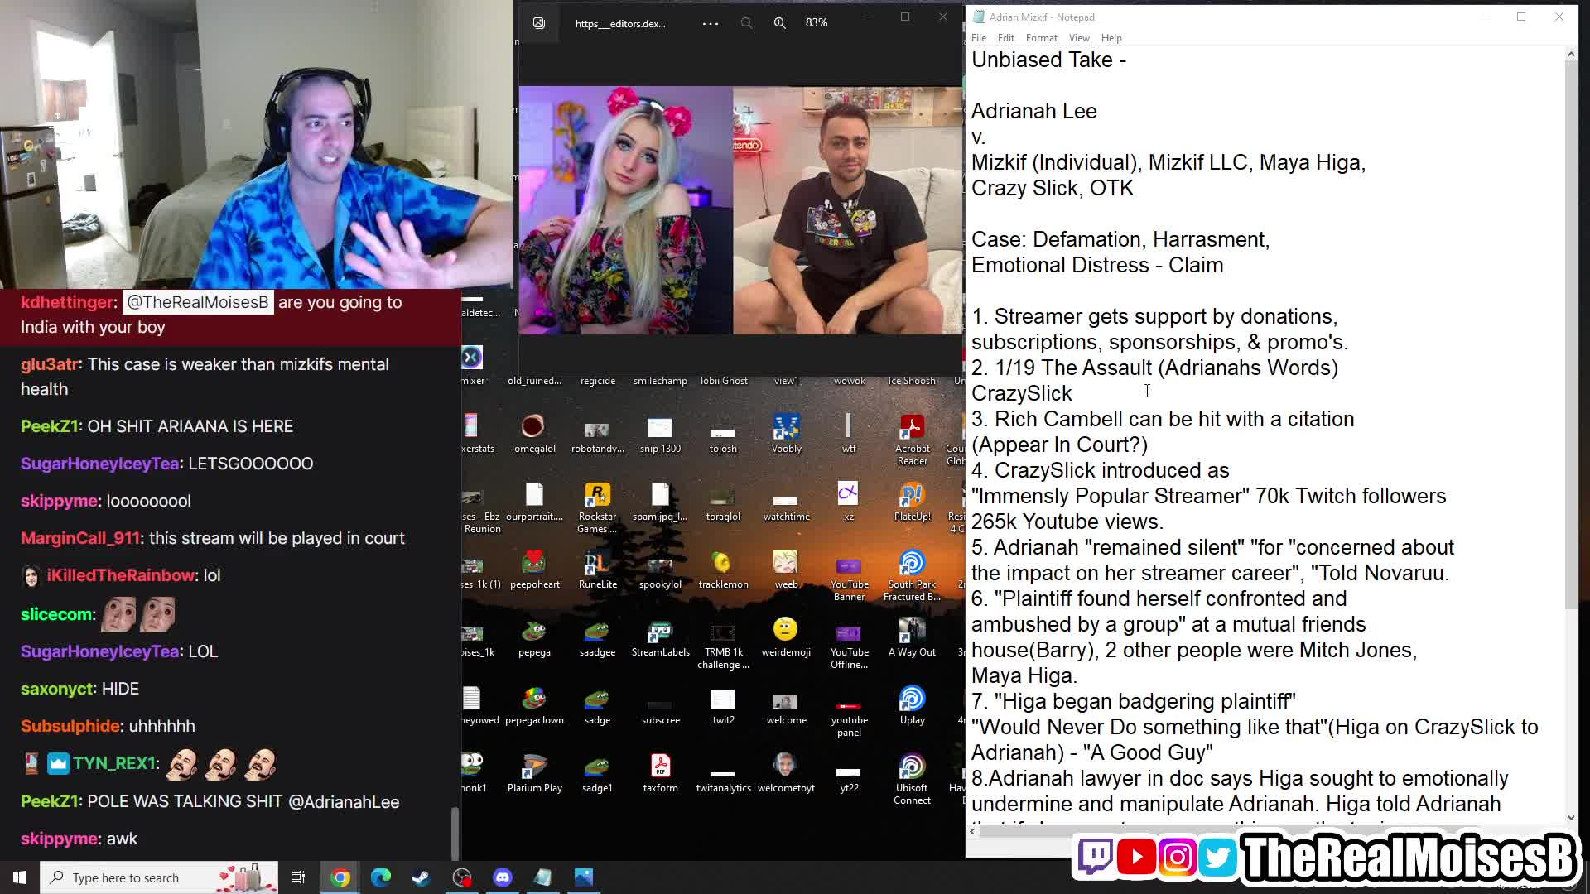
Task: Open Discord from the taskbar
Action: coord(503,877)
